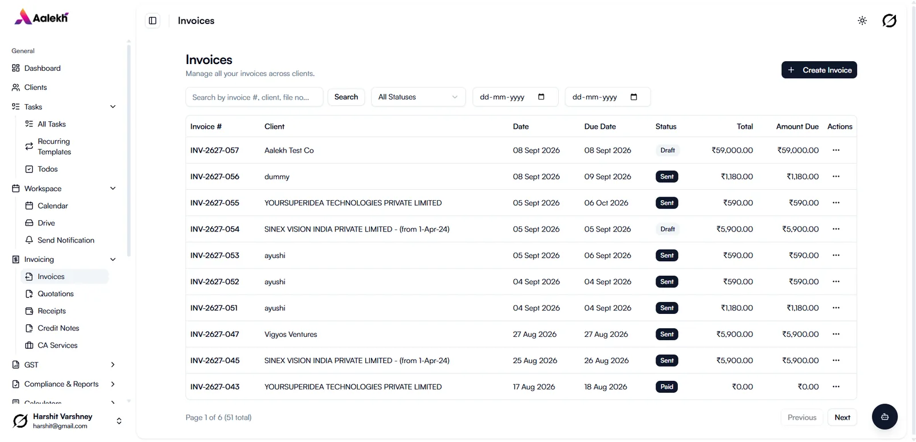
Task: Open the profile avatar at top right
Action: pyautogui.click(x=889, y=21)
